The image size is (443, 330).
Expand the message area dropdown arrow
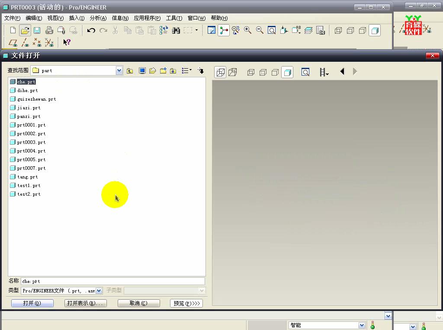[x=388, y=316]
